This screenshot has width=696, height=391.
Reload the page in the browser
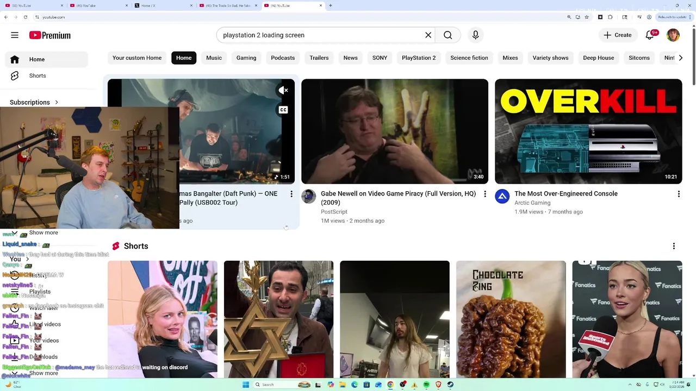[x=25, y=17]
